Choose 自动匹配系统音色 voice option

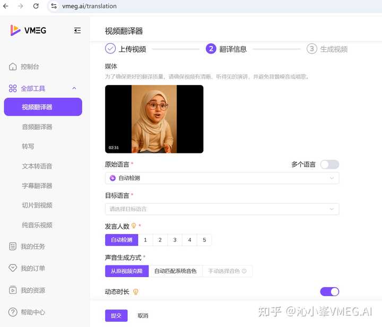175,271
